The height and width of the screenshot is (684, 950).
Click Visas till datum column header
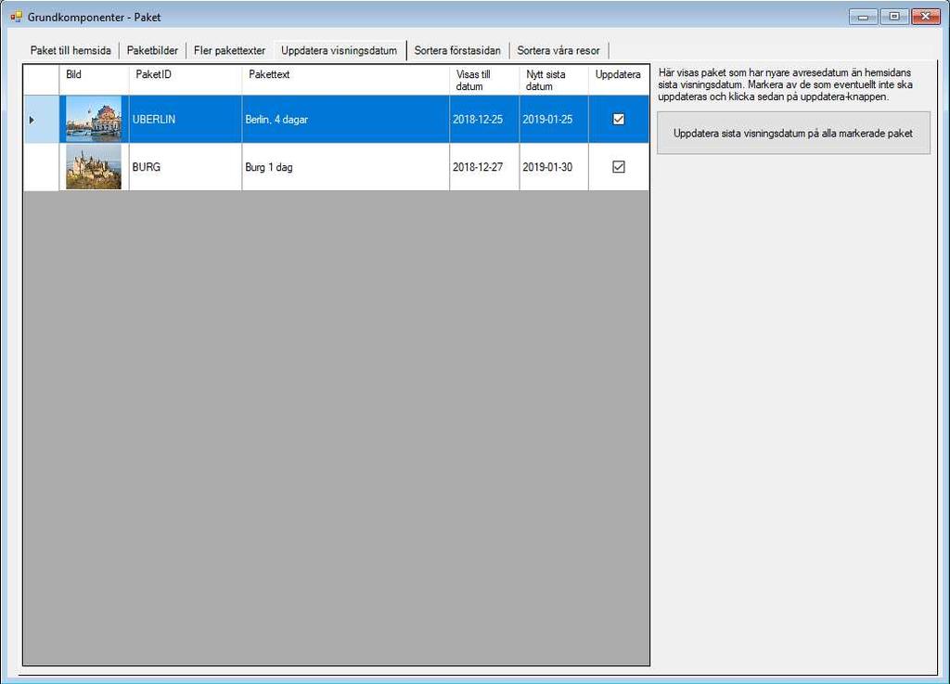(484, 80)
